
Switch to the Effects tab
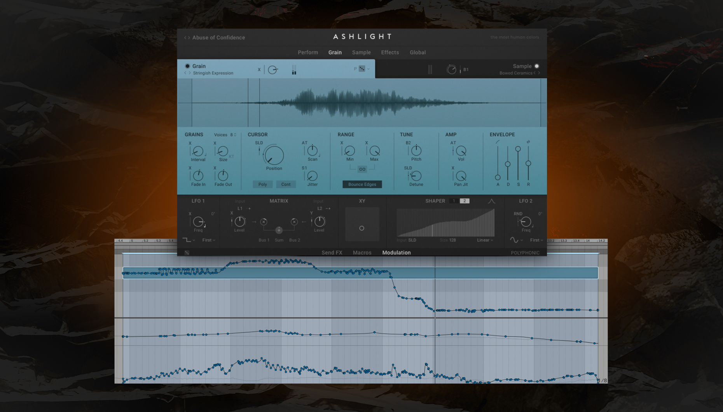(x=390, y=52)
